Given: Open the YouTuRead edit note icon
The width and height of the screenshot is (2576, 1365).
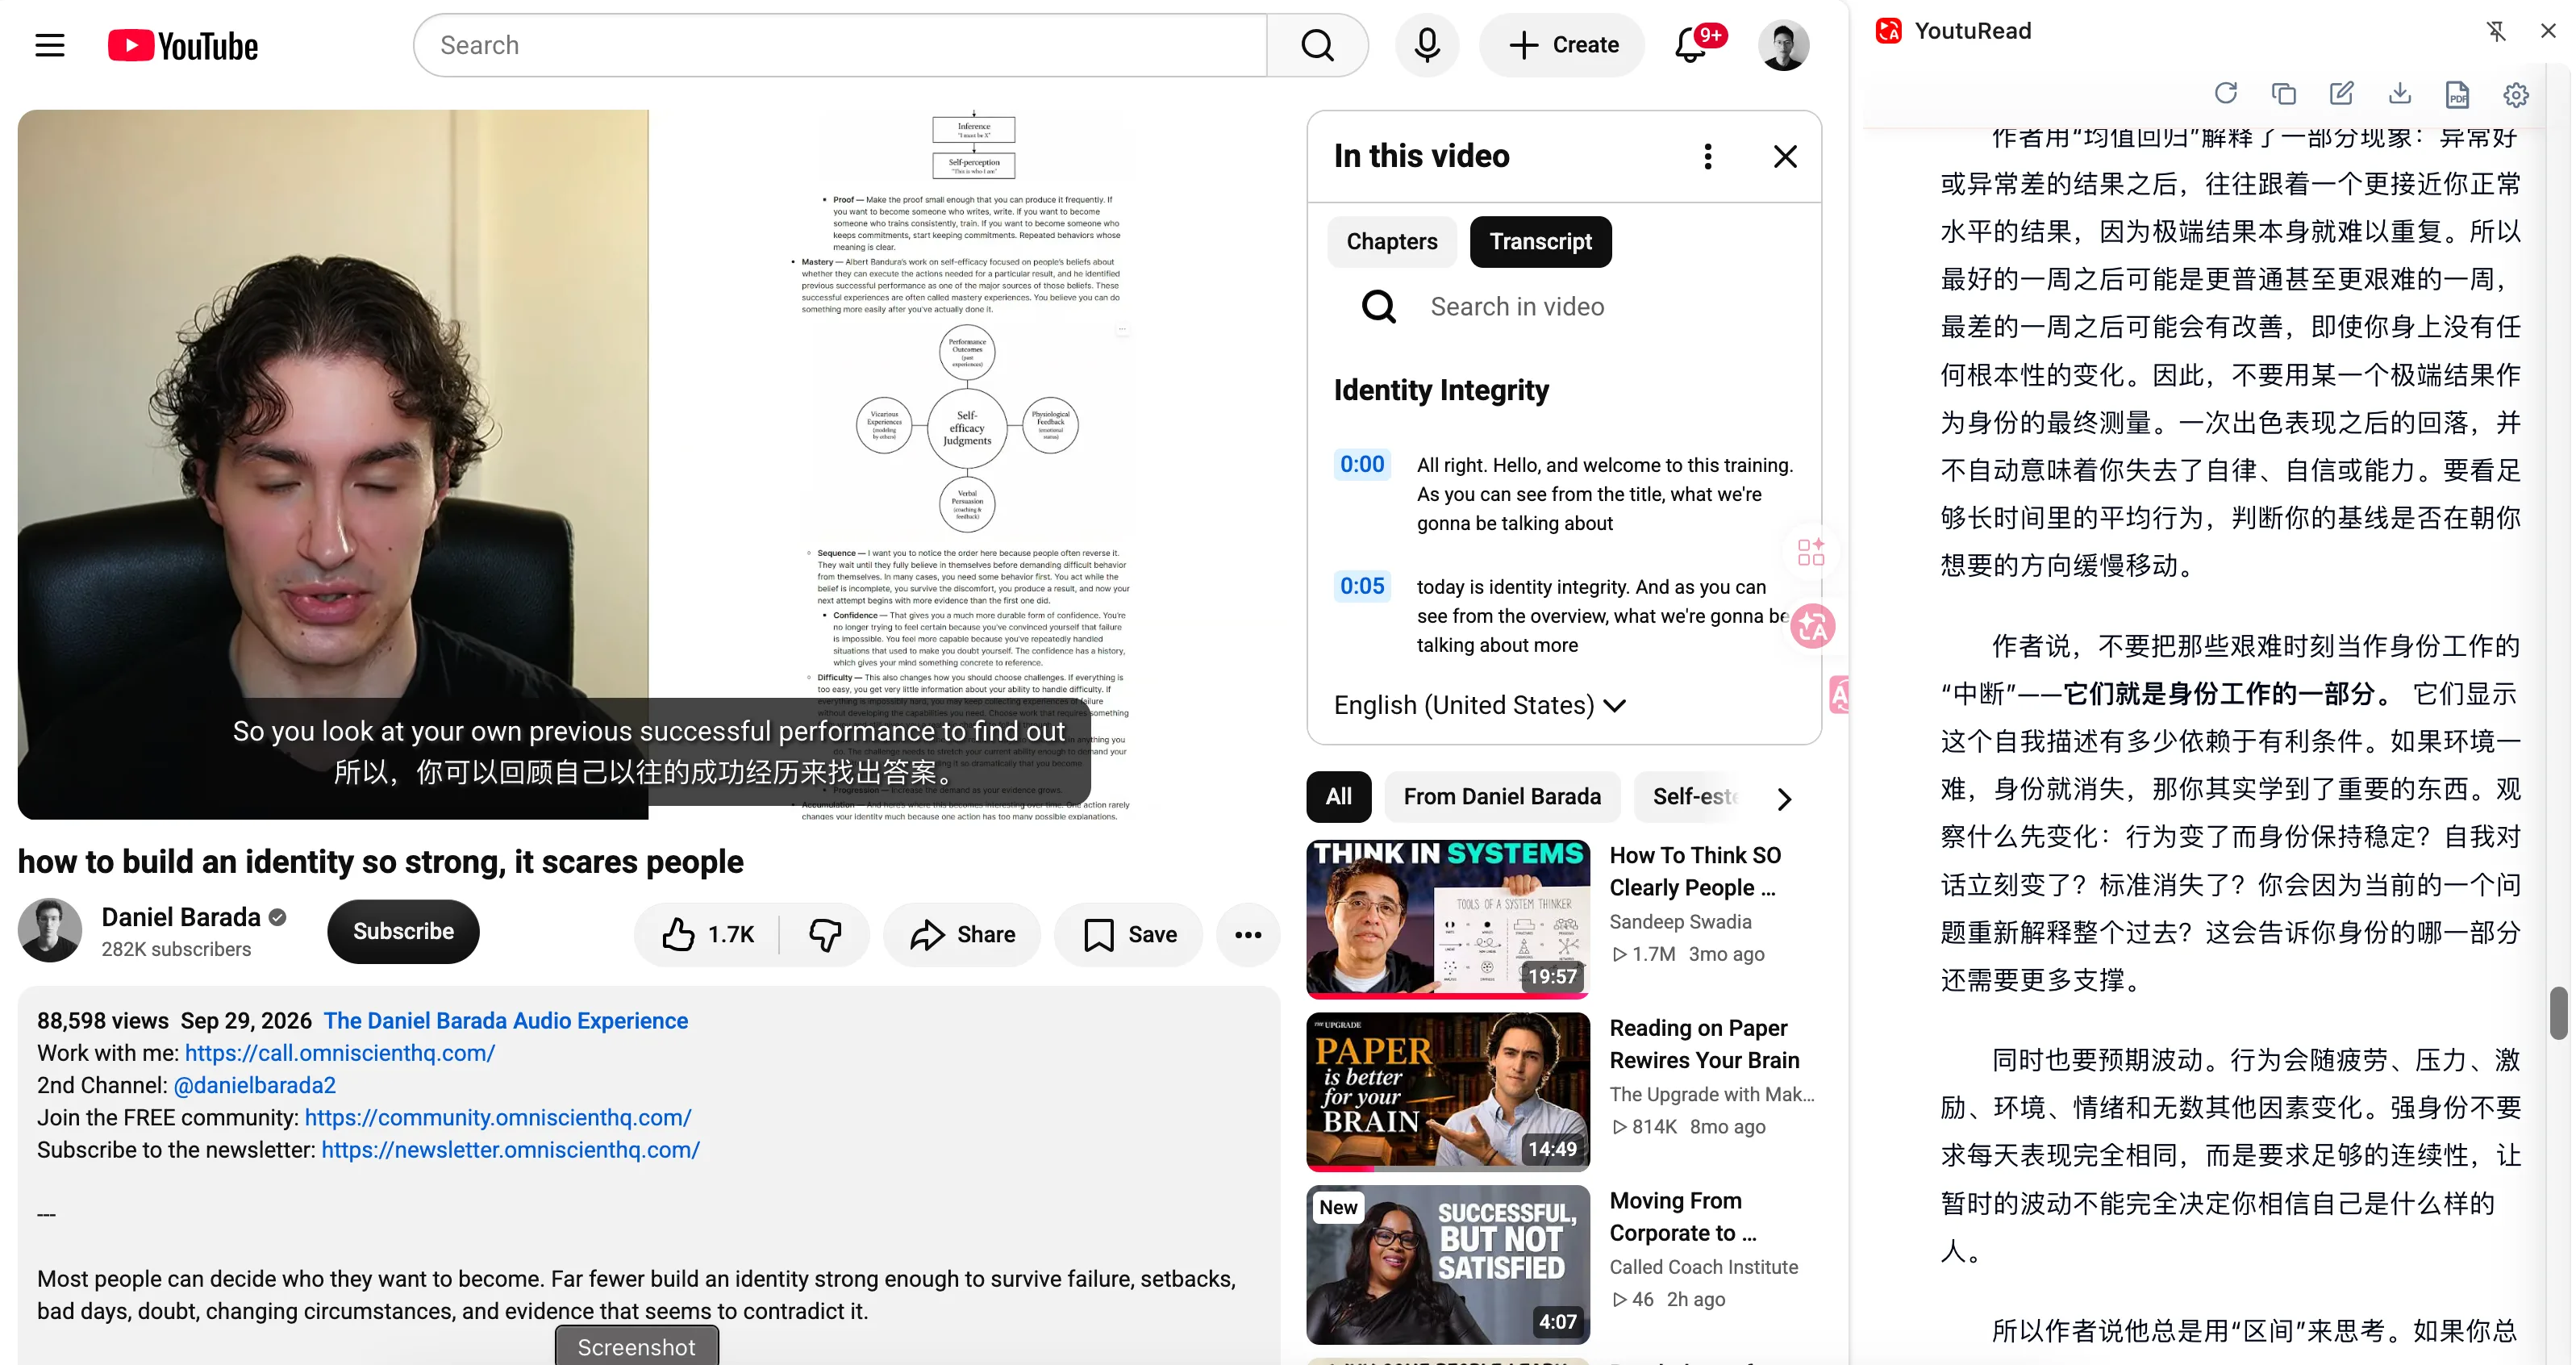Looking at the screenshot, I should click(2341, 94).
